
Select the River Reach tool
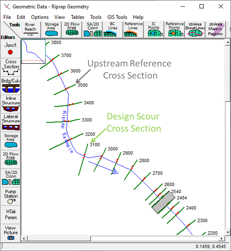[31, 30]
